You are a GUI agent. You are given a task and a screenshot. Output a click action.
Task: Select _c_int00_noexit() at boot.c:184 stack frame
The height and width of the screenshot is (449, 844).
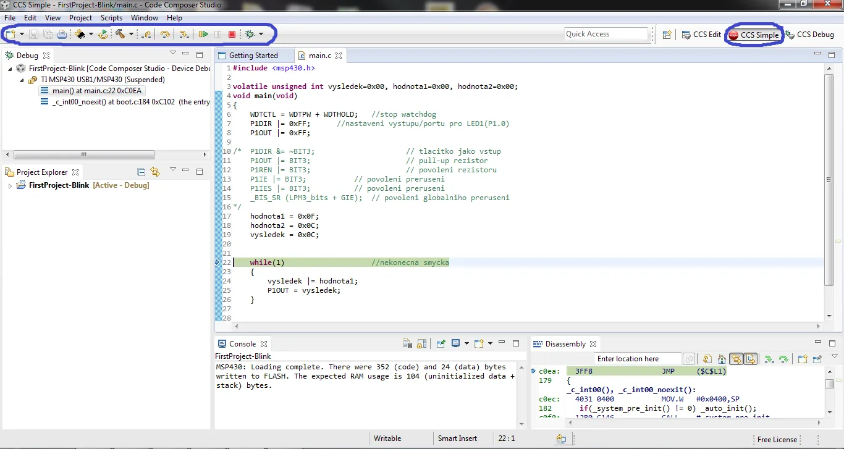click(125, 102)
